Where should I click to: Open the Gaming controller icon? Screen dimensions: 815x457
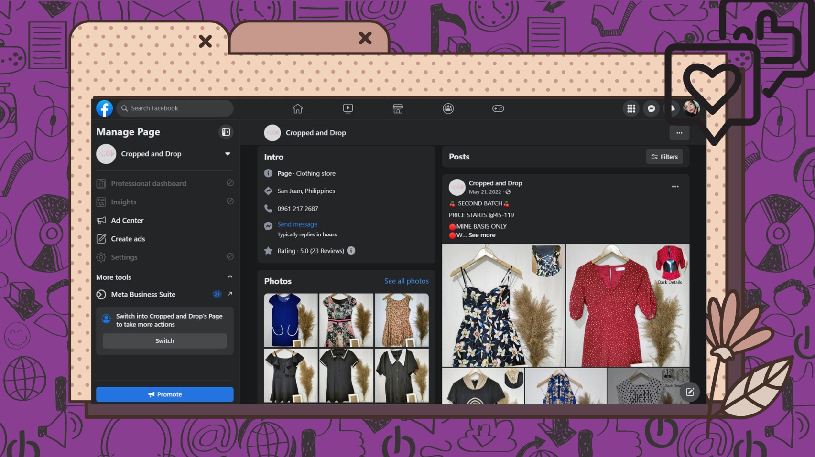498,108
